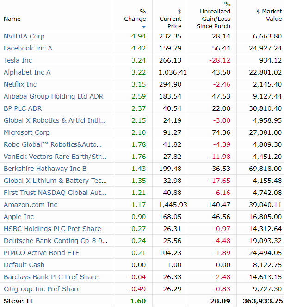Select PIMCO current price 104.23

pyautogui.click(x=170, y=253)
